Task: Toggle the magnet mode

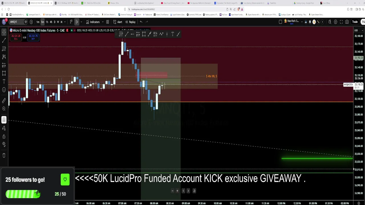Action: (4, 120)
